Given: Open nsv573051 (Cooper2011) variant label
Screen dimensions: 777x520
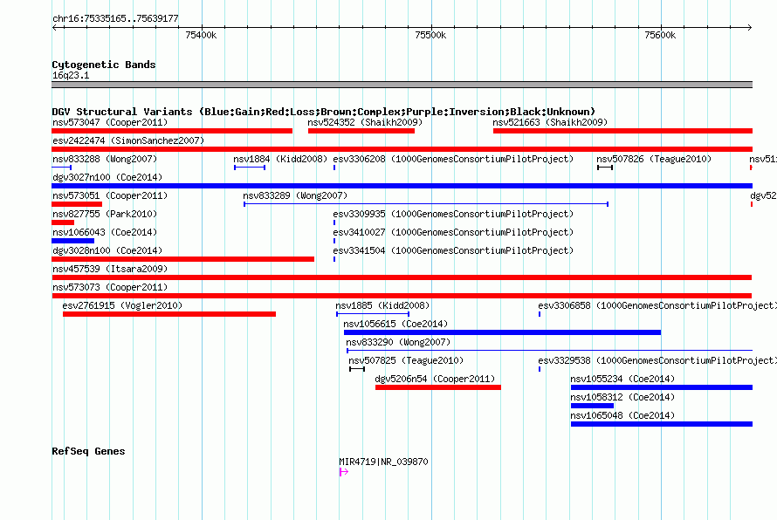Looking at the screenshot, I should (110, 195).
